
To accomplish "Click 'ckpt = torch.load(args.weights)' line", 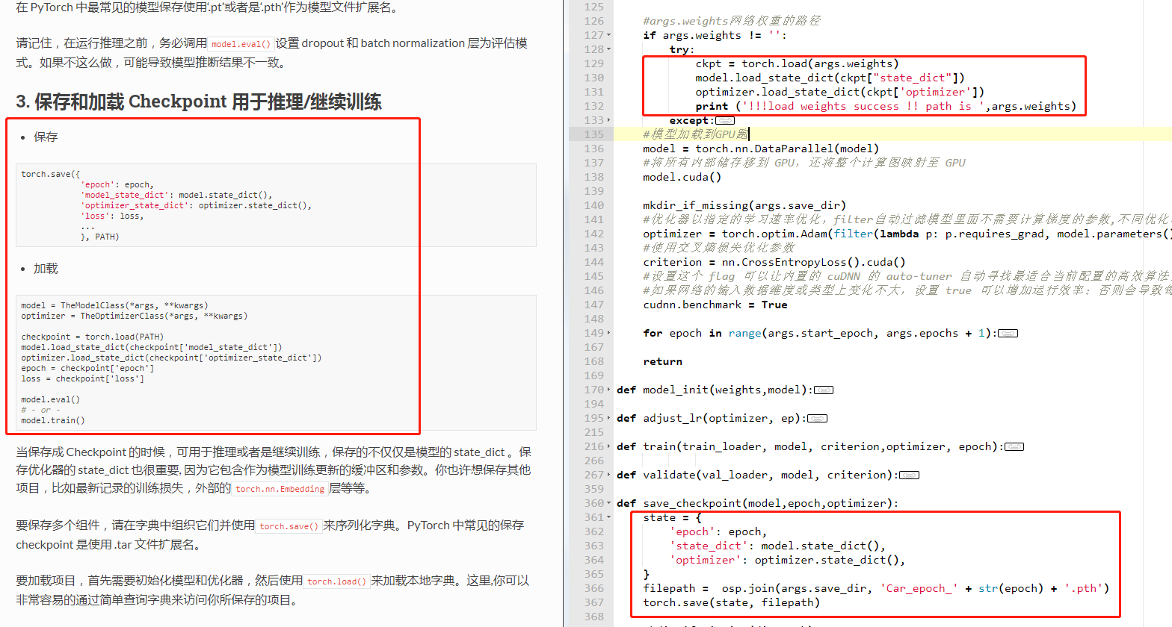I will pyautogui.click(x=797, y=63).
